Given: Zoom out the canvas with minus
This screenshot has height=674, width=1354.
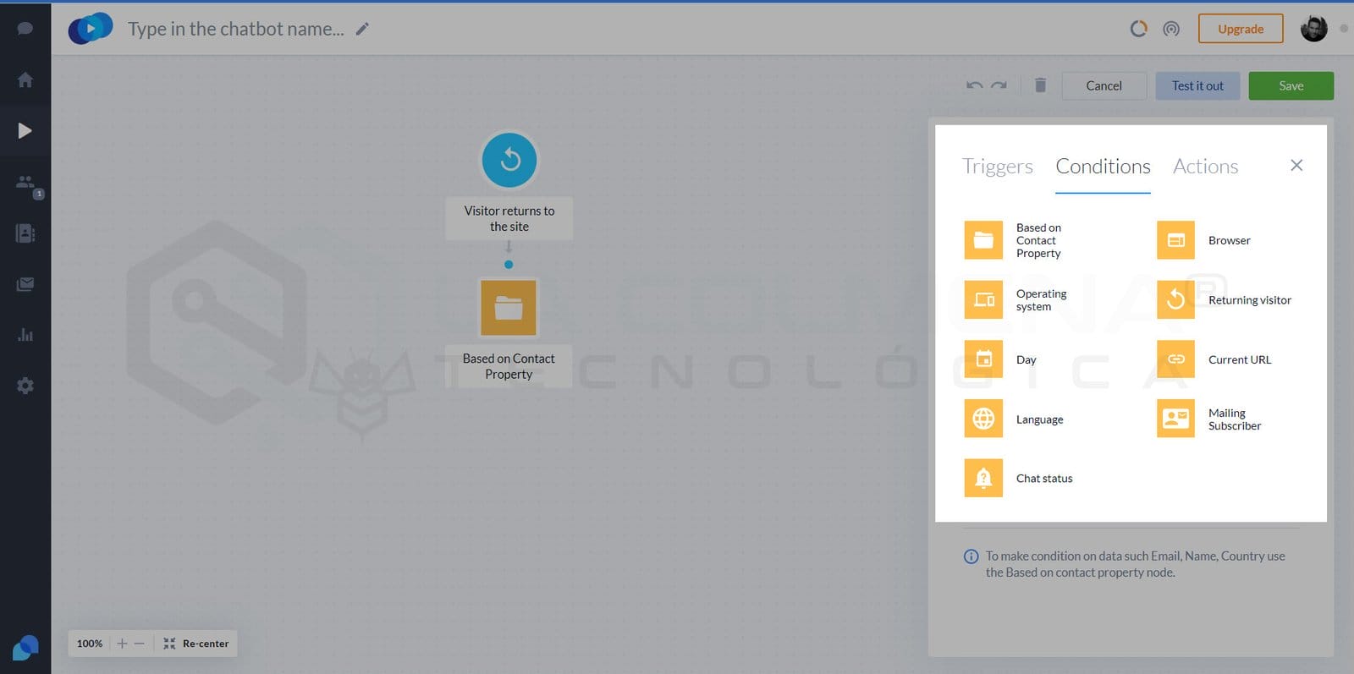Looking at the screenshot, I should [x=140, y=644].
